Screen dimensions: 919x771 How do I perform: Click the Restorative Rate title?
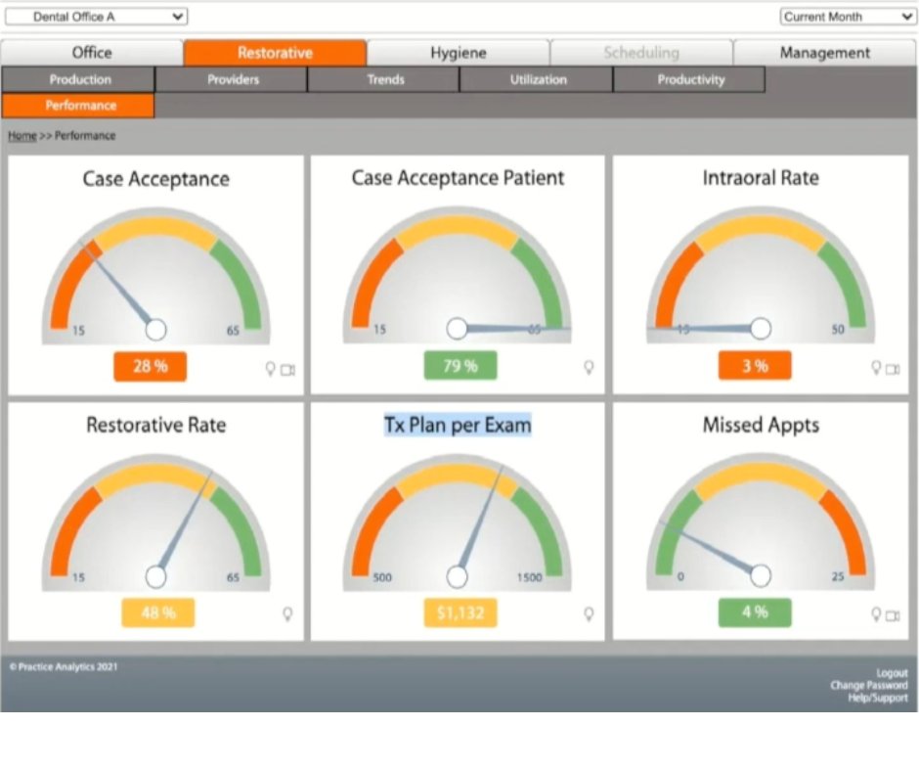coord(155,425)
